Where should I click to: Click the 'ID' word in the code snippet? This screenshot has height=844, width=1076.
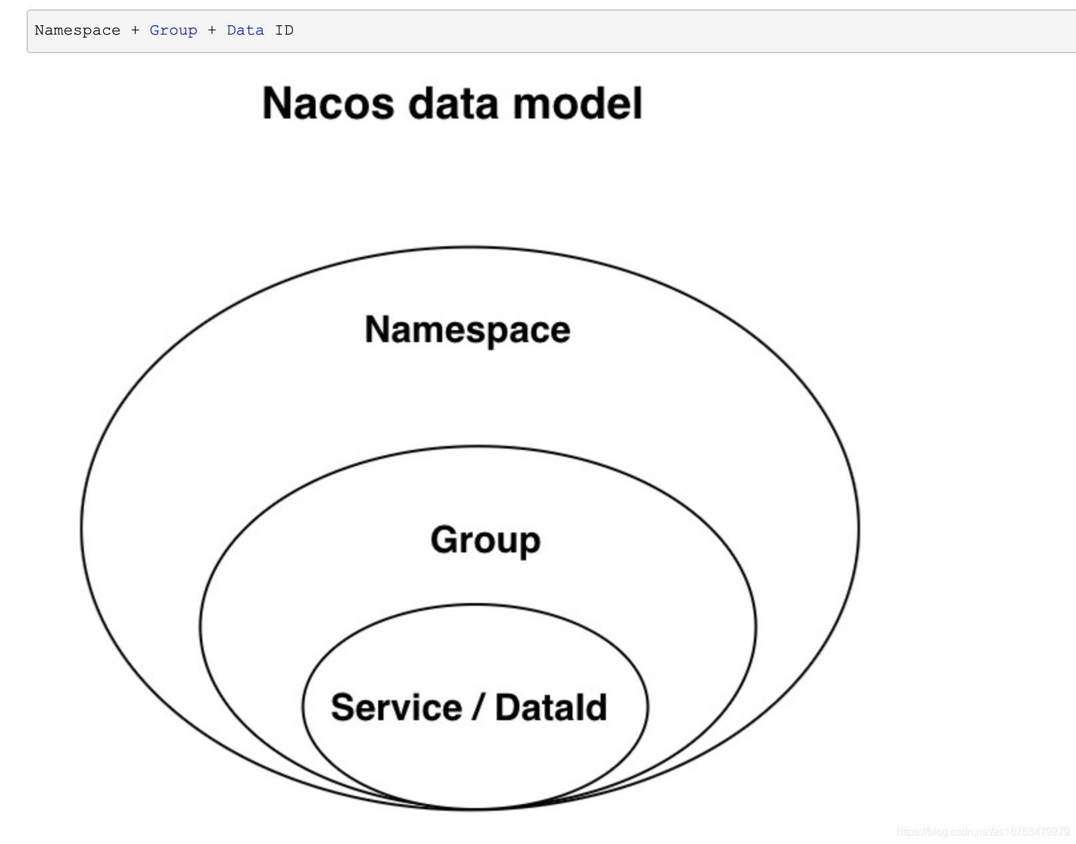click(284, 31)
